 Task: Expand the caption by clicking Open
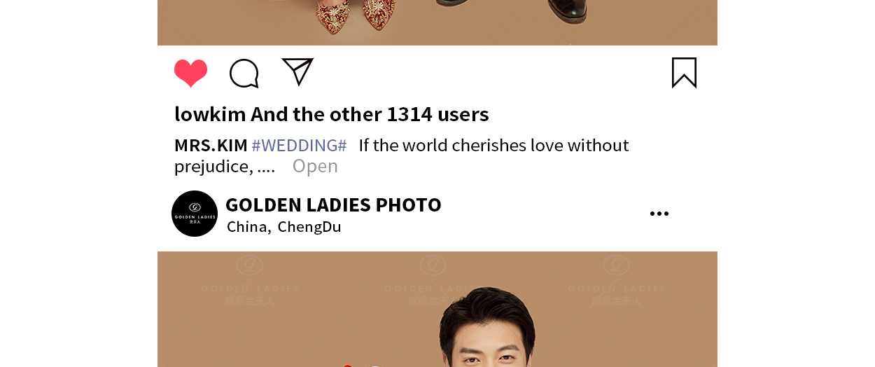315,166
